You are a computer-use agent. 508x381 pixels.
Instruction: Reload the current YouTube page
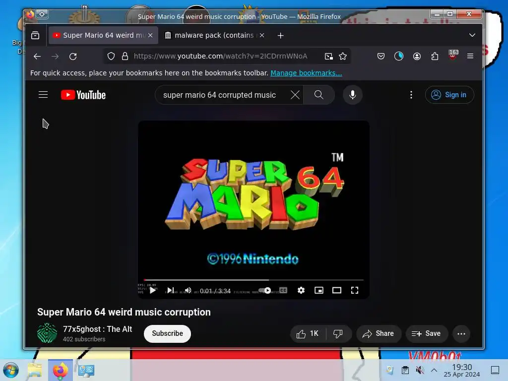(x=73, y=57)
